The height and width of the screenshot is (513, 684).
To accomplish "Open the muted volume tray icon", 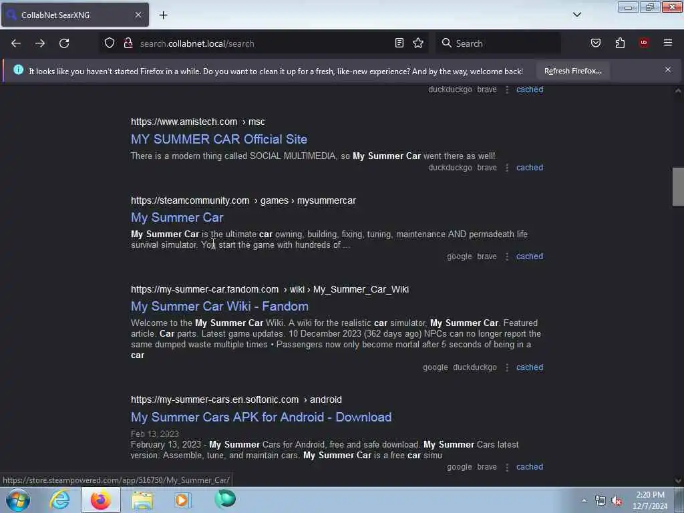I will point(617,501).
